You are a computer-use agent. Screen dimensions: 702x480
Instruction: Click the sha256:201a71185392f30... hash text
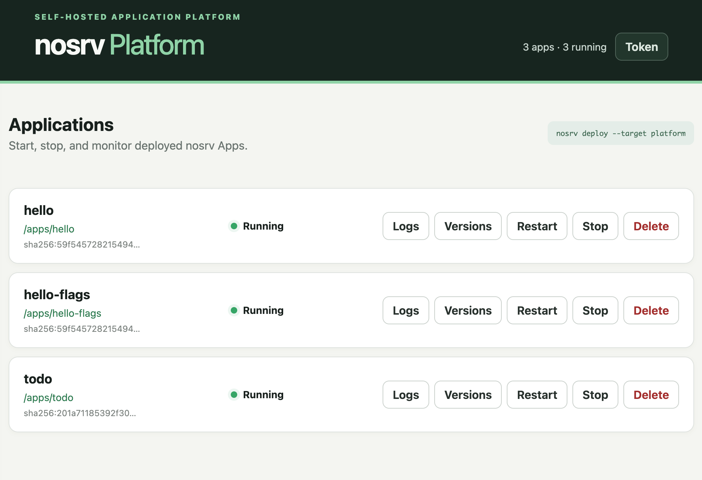coord(80,413)
